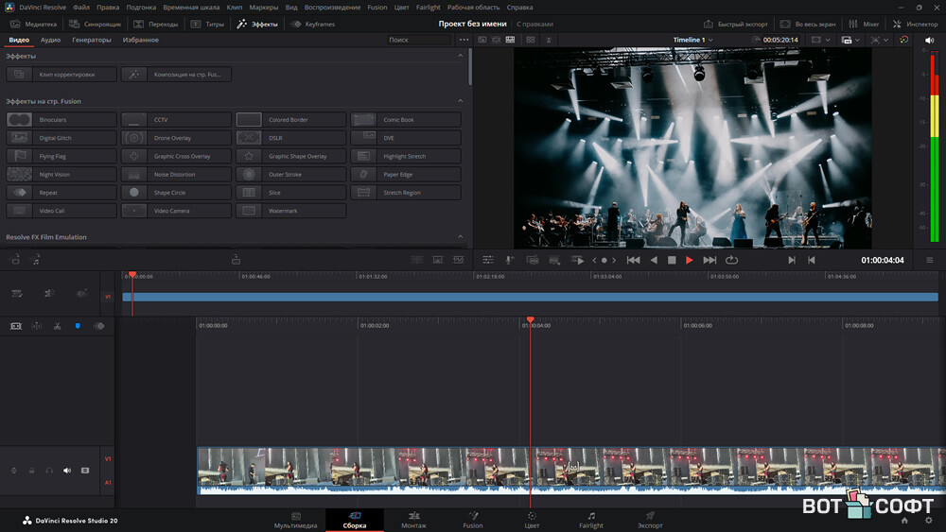Click the Binoculars effect thumbnail
The image size is (946, 532).
[x=20, y=120]
